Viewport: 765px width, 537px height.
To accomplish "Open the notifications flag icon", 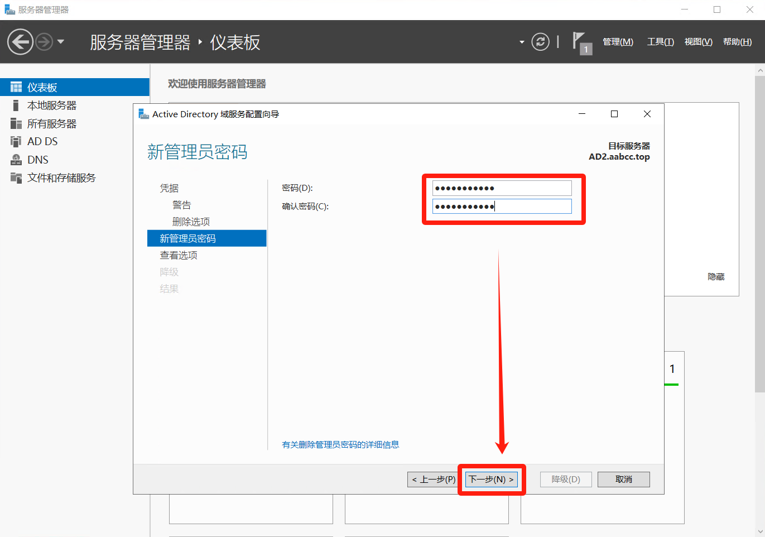I will (580, 42).
